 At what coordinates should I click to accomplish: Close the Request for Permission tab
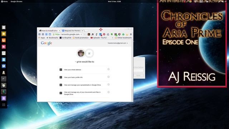coord(82,31)
